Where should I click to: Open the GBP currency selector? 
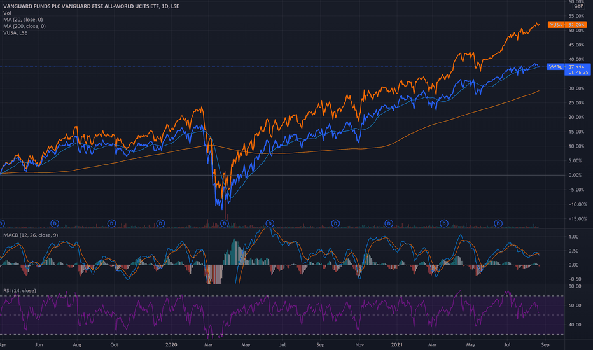[578, 6]
